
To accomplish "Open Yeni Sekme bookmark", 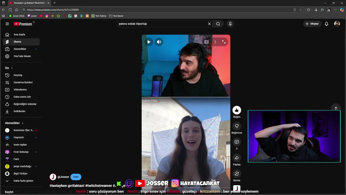I will click(x=99, y=16).
